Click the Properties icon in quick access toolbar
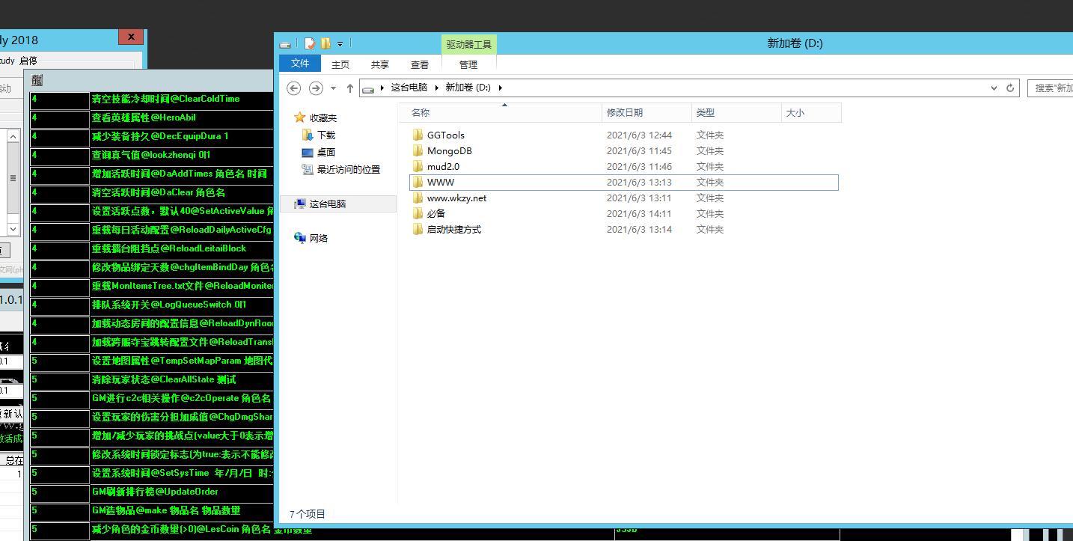 click(310, 44)
